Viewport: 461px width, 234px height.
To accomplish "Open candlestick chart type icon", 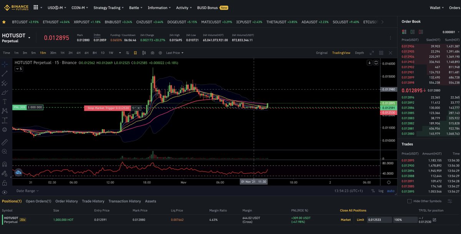I will click(144, 53).
